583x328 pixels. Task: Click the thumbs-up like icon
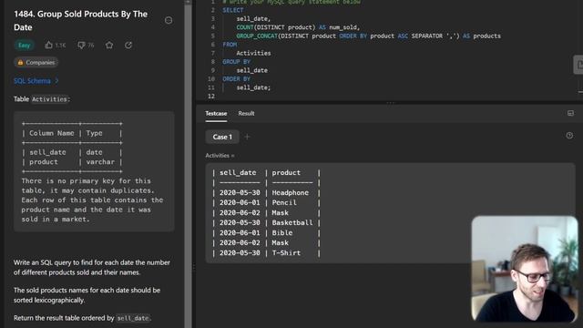(48, 45)
